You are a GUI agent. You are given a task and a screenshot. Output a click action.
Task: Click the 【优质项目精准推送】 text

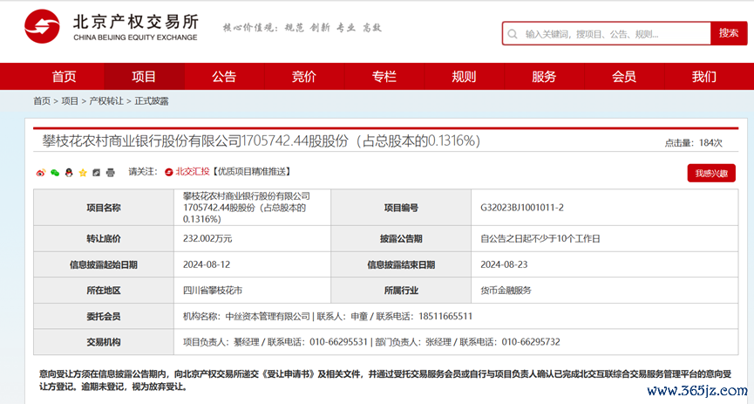250,171
